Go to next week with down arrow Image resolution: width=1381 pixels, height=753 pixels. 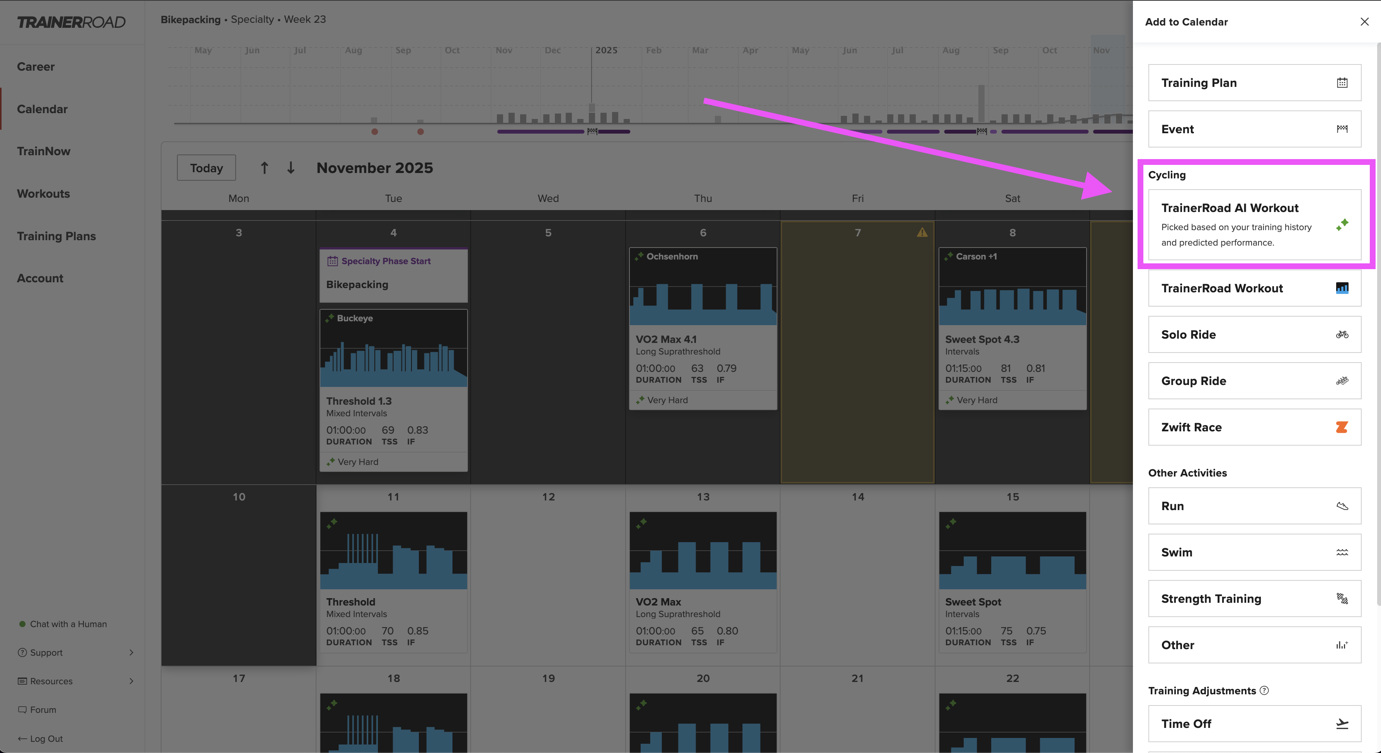pos(291,168)
